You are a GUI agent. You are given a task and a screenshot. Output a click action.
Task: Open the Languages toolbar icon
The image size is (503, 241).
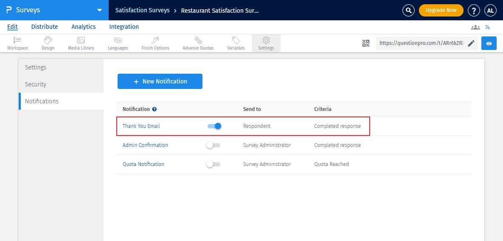pyautogui.click(x=118, y=40)
